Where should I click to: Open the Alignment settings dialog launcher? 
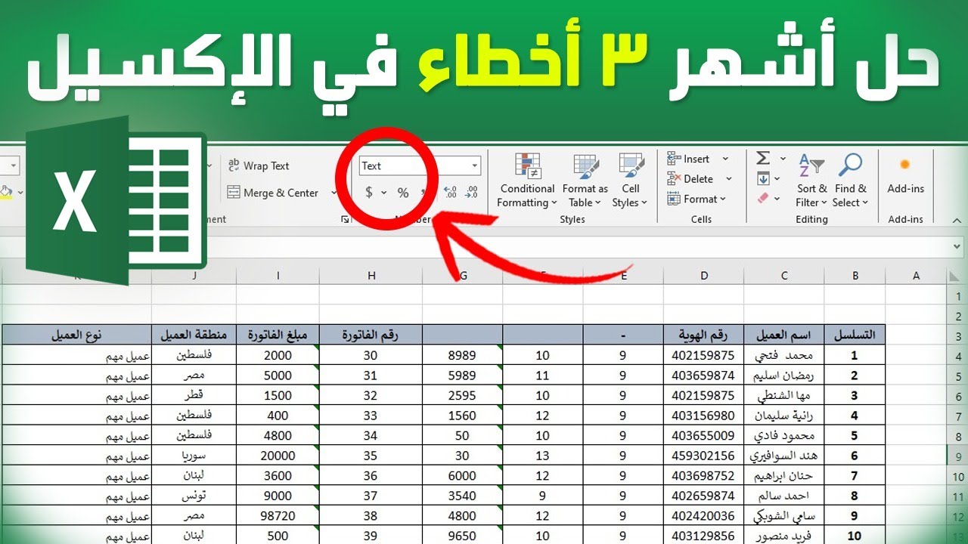click(346, 219)
